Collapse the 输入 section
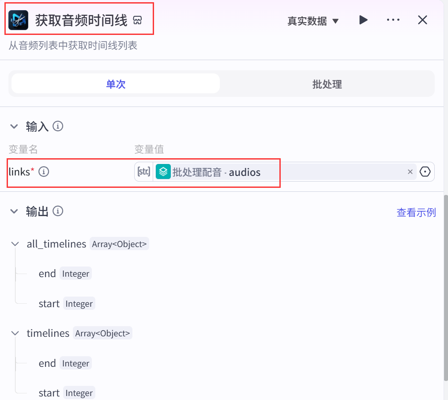Screen dimensions: 448x400 [14, 126]
